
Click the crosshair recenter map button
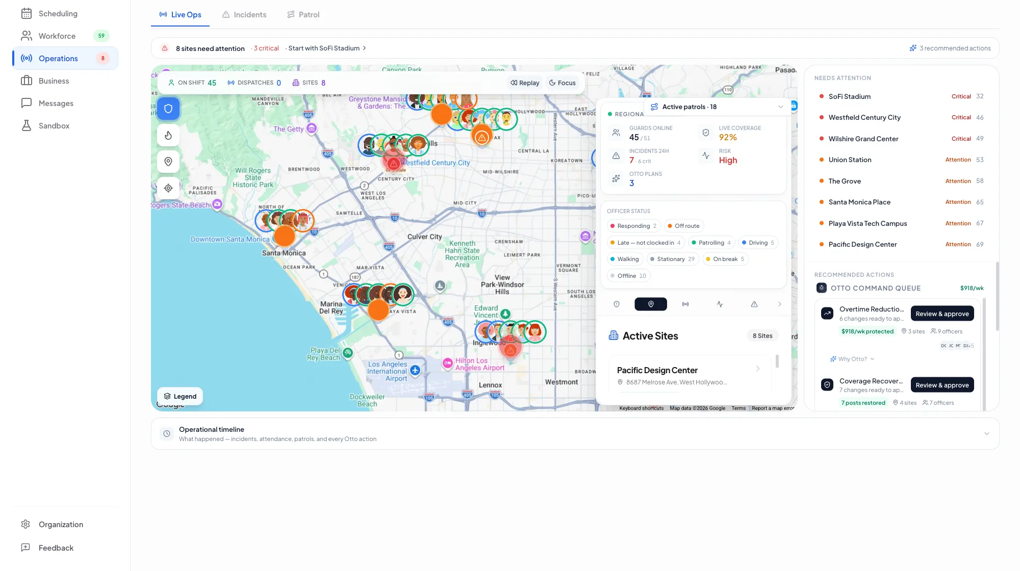pos(168,188)
